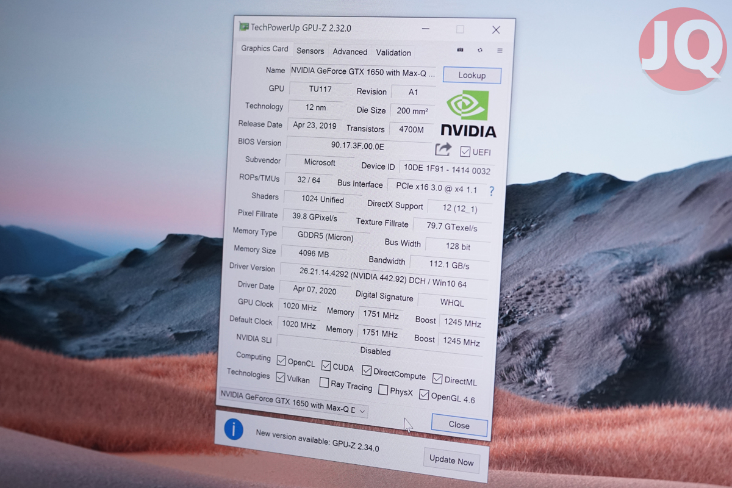
Task: Click the New version available GPU-Z 2.34.0 text
Action: click(317, 440)
